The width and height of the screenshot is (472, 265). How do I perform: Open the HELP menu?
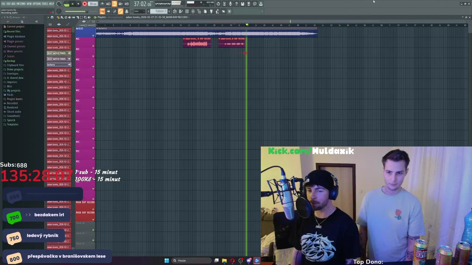point(52,4)
